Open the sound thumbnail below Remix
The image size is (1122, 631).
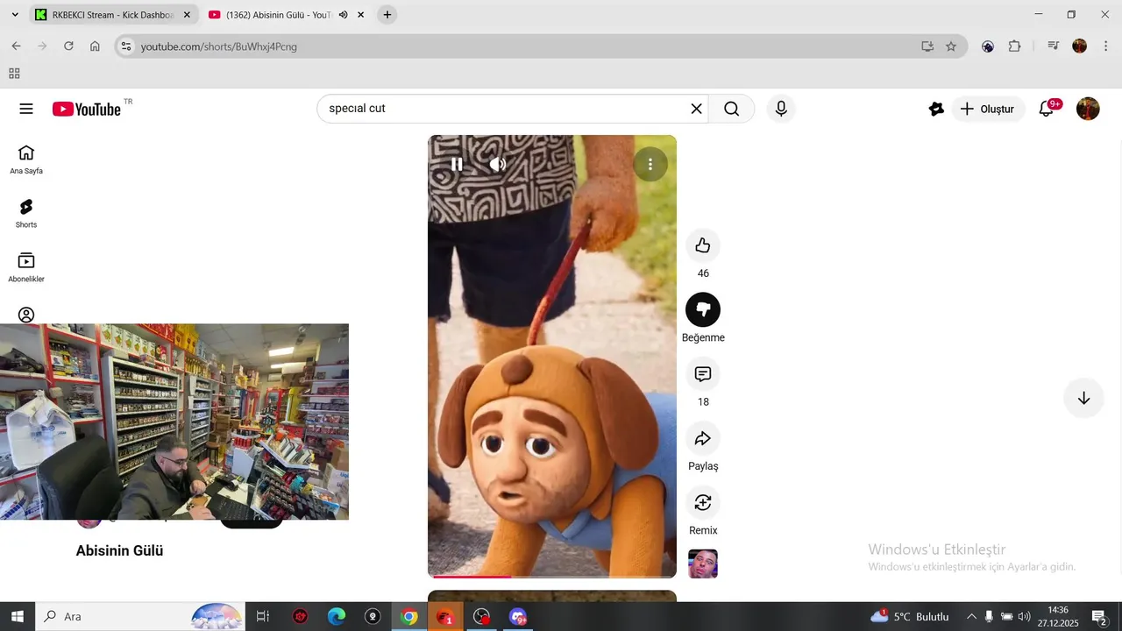[703, 564]
